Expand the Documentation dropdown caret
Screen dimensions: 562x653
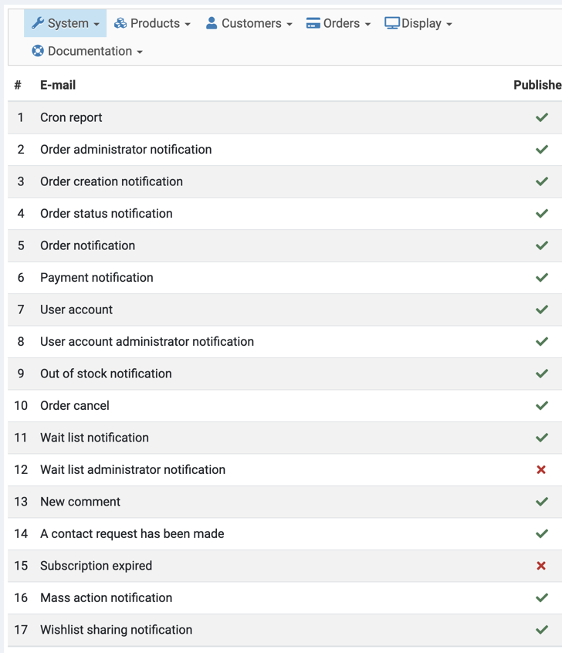click(140, 52)
